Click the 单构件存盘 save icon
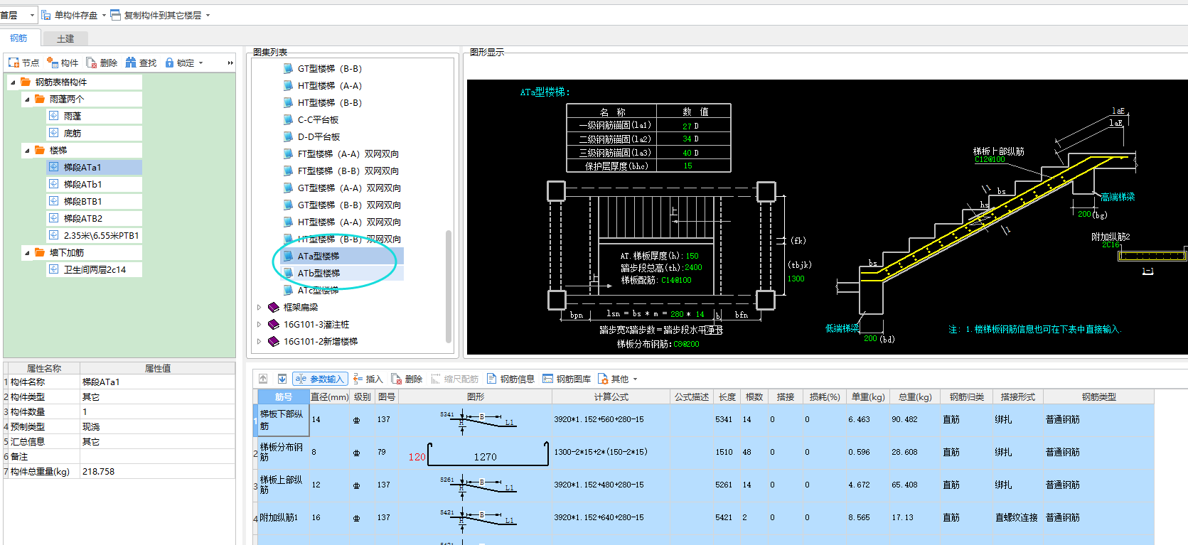Screen dimensions: 1188x545 point(46,15)
